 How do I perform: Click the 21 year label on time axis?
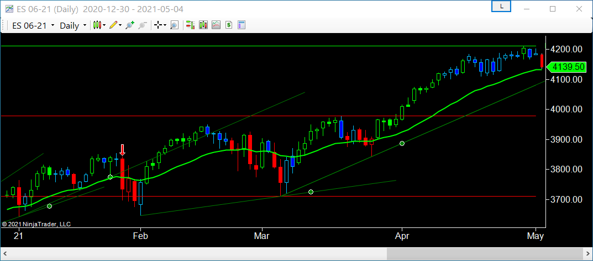click(x=18, y=237)
